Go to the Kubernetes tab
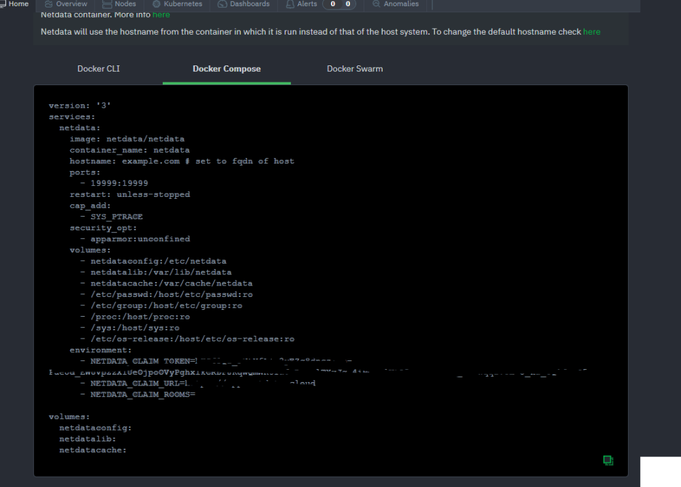The width and height of the screenshot is (681, 487). pos(177,4)
